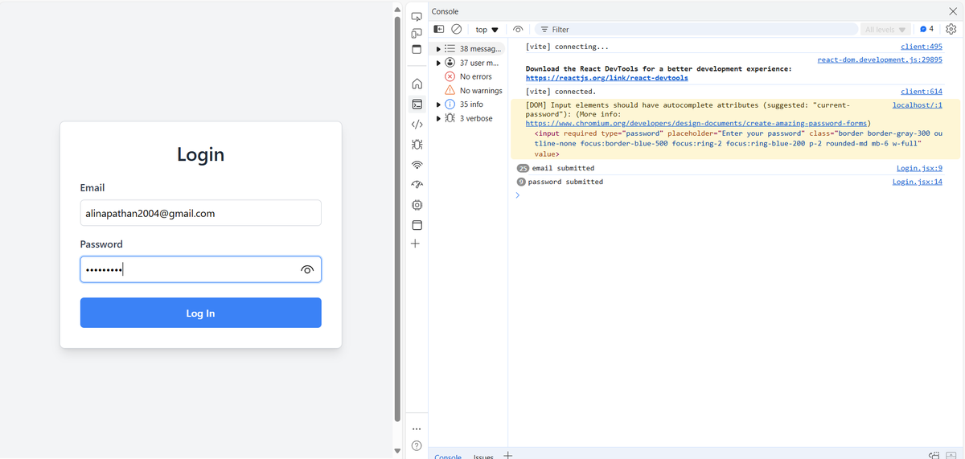Open the Sources tool bug icon
965x459 pixels.
point(417,145)
